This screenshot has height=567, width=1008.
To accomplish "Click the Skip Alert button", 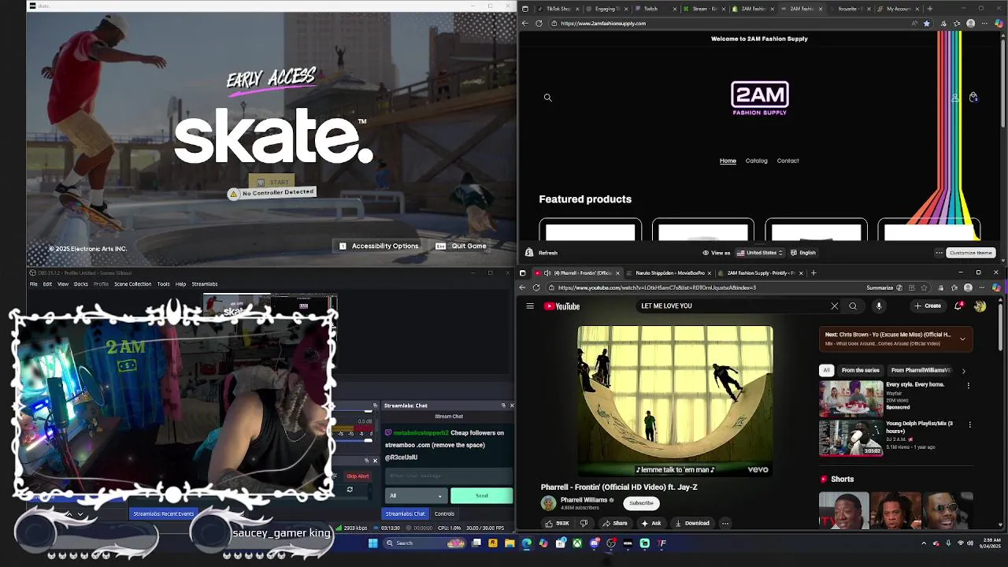I will coord(358,476).
